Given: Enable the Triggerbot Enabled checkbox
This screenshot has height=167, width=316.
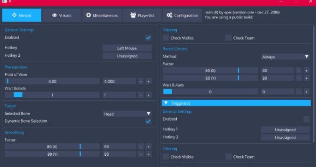Looking at the screenshot, I should [306, 119].
